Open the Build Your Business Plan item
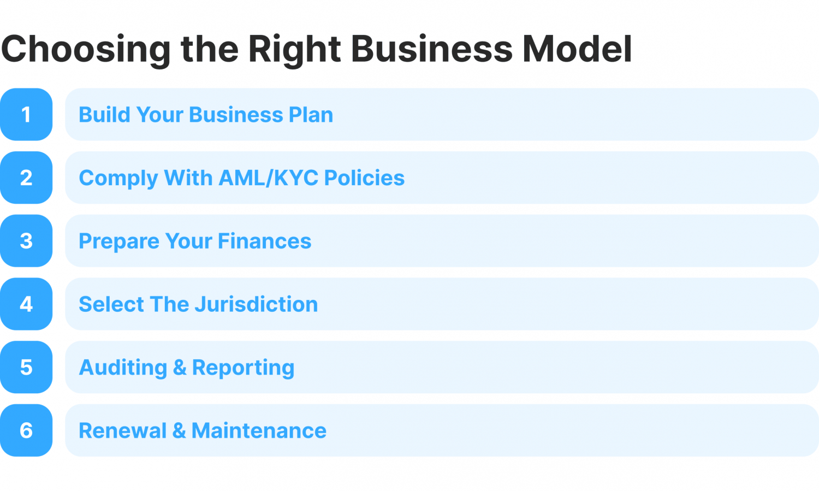The height and width of the screenshot is (491, 819). coord(441,115)
